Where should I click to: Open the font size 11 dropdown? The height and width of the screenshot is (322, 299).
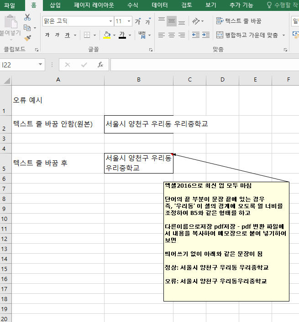(x=129, y=21)
